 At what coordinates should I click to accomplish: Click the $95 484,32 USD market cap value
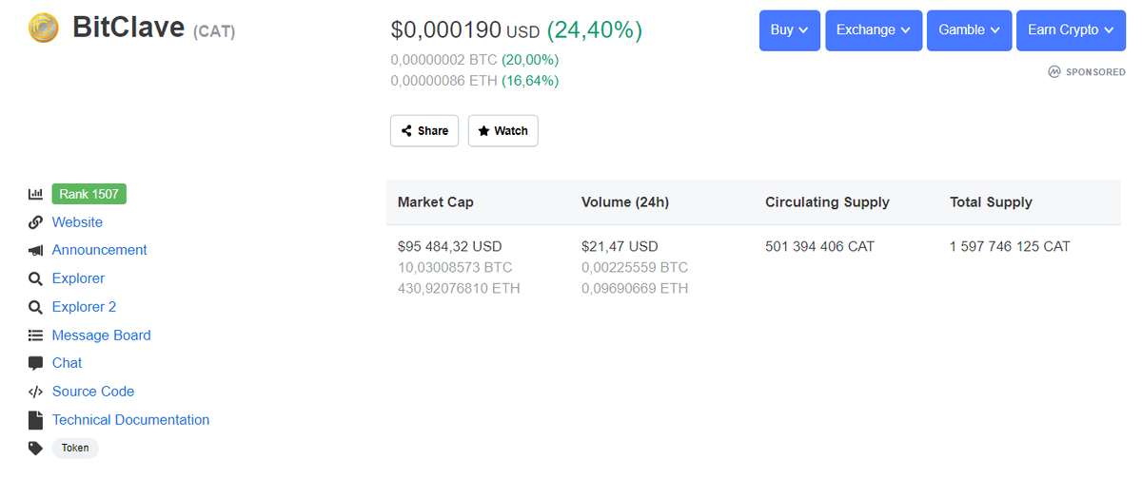pos(449,246)
